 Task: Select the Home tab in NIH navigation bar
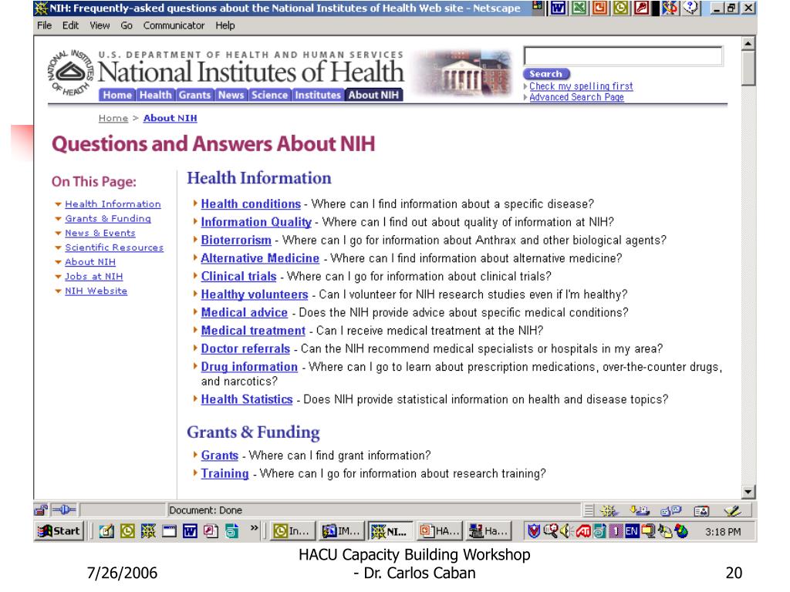(117, 95)
